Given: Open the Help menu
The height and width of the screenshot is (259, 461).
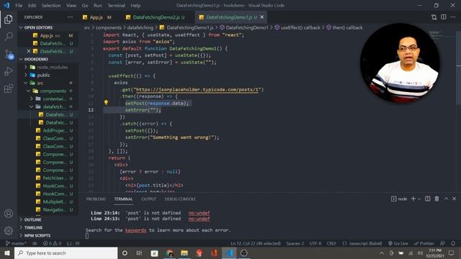Looking at the screenshot, I should coord(135,5).
